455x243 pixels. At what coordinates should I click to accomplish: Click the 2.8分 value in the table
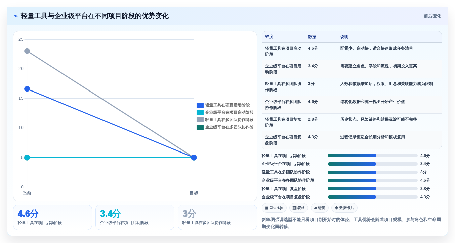tap(313, 119)
